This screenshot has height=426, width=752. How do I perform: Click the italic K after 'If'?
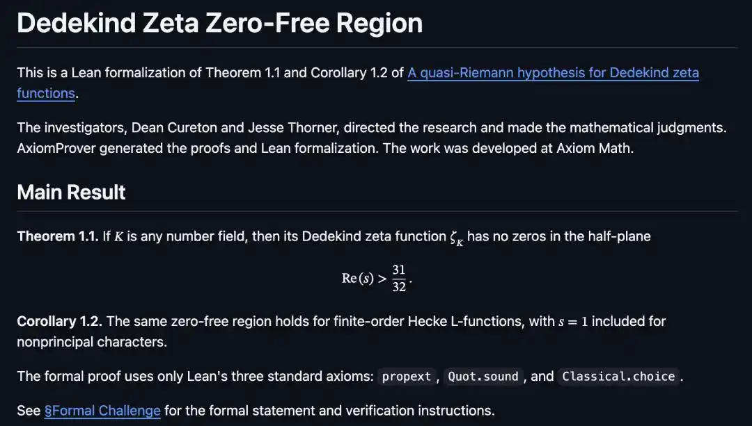(x=119, y=236)
